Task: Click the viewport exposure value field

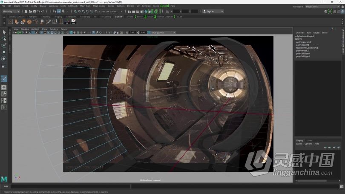Action: pos(132,32)
